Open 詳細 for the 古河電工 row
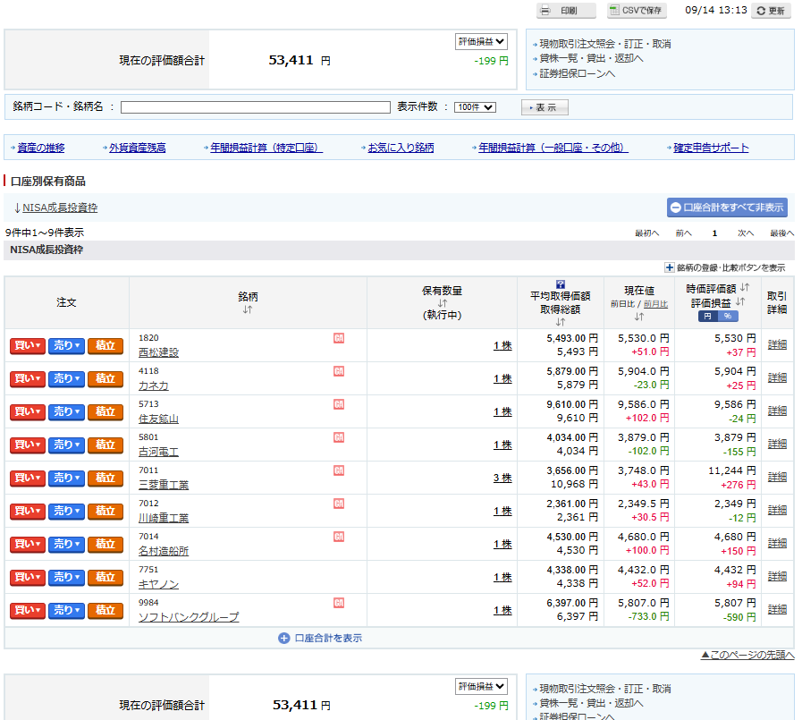 (x=778, y=445)
